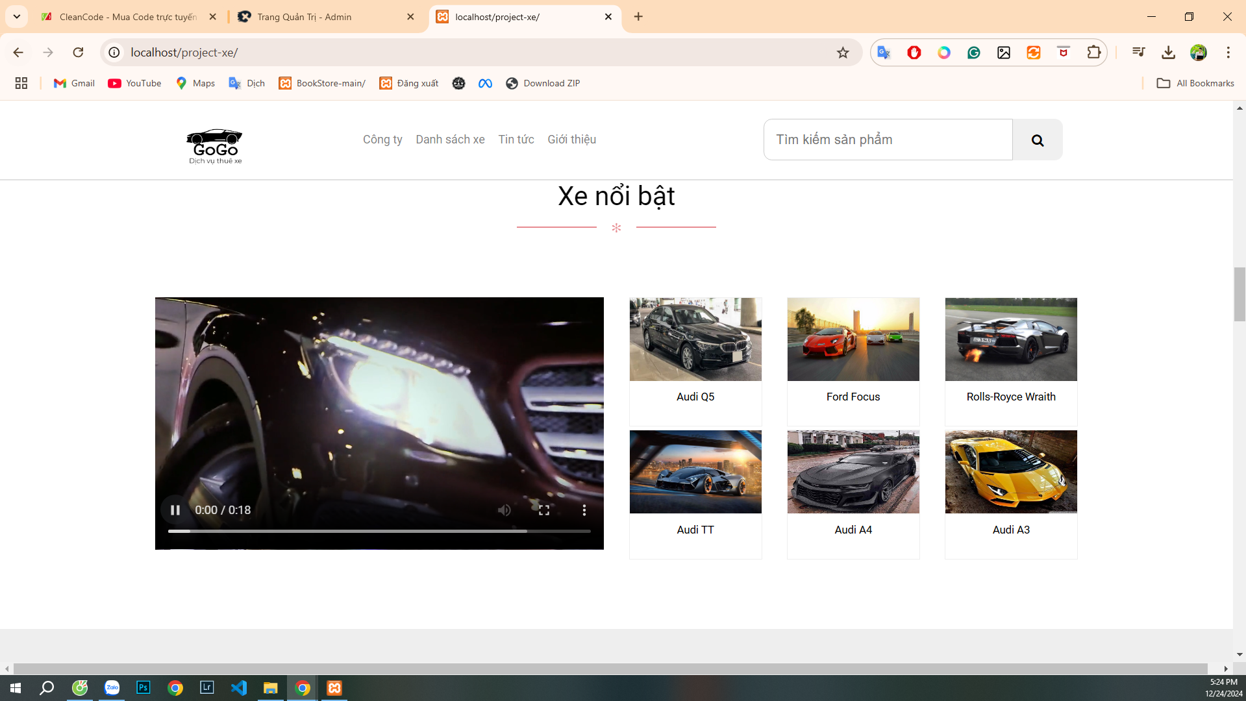Open video more options menu

tap(584, 510)
